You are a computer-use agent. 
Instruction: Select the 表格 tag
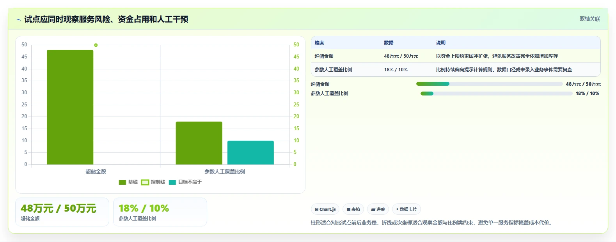(x=353, y=209)
